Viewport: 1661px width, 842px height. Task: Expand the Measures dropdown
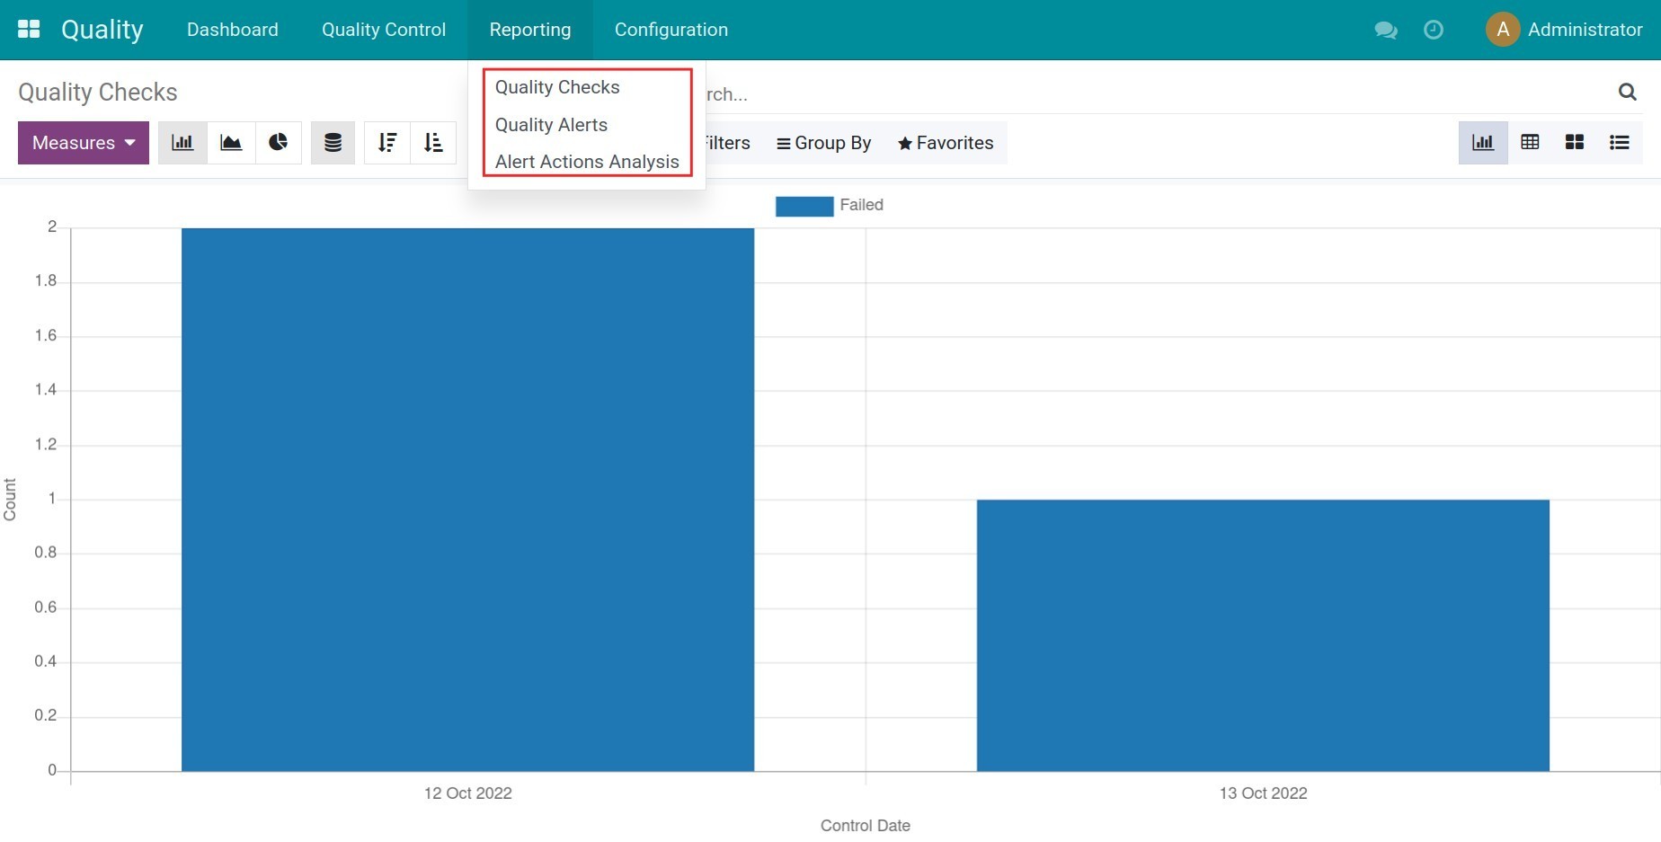tap(84, 143)
